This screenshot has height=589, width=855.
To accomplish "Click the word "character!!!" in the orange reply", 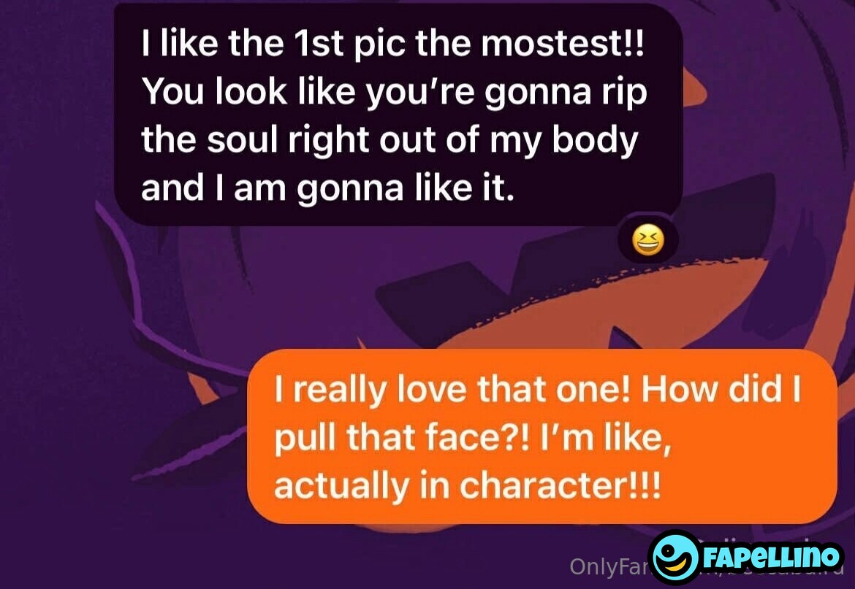I will (560, 485).
